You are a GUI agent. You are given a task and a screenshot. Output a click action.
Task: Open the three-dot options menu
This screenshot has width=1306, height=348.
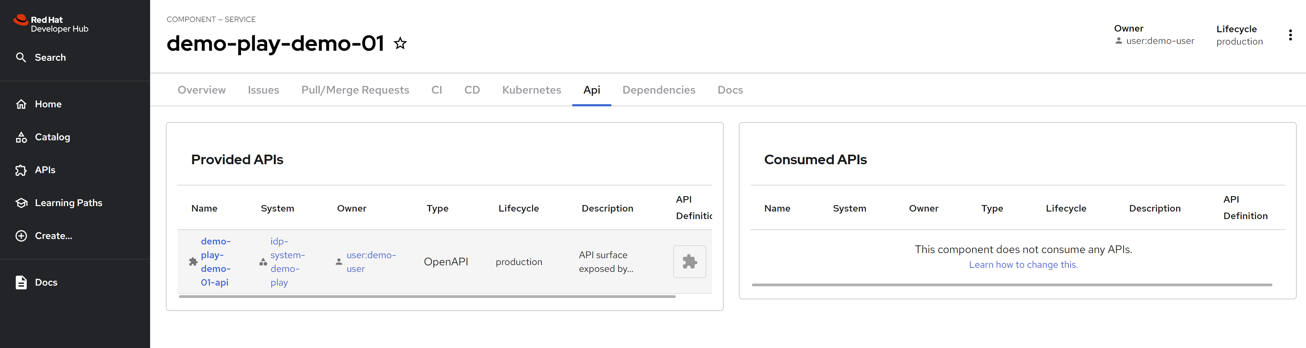(x=1290, y=35)
